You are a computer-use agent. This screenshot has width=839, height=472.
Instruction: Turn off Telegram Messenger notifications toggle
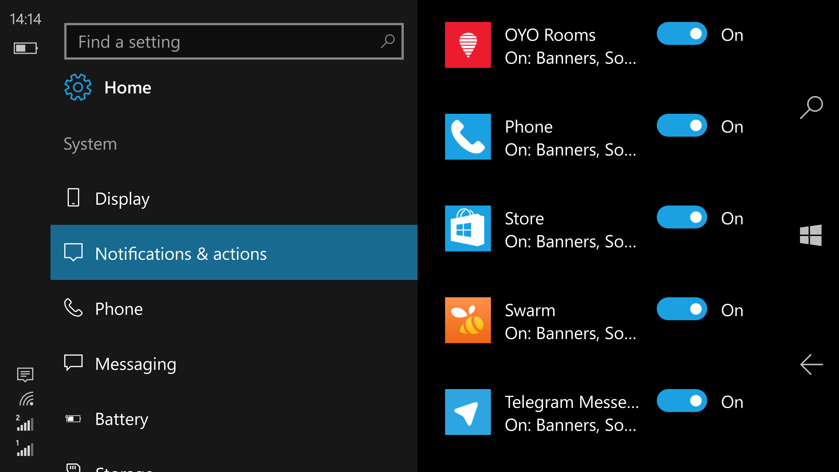(682, 401)
